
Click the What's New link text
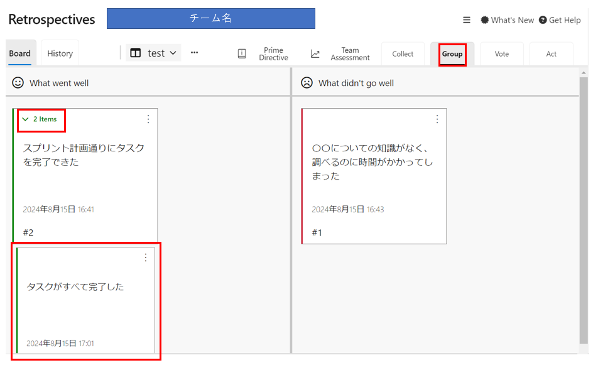[513, 20]
